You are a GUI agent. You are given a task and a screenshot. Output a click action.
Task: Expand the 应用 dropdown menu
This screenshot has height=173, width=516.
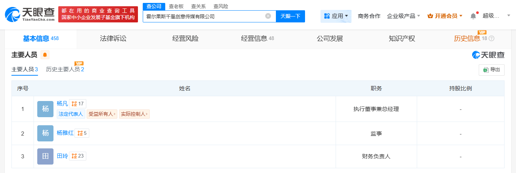pyautogui.click(x=336, y=16)
